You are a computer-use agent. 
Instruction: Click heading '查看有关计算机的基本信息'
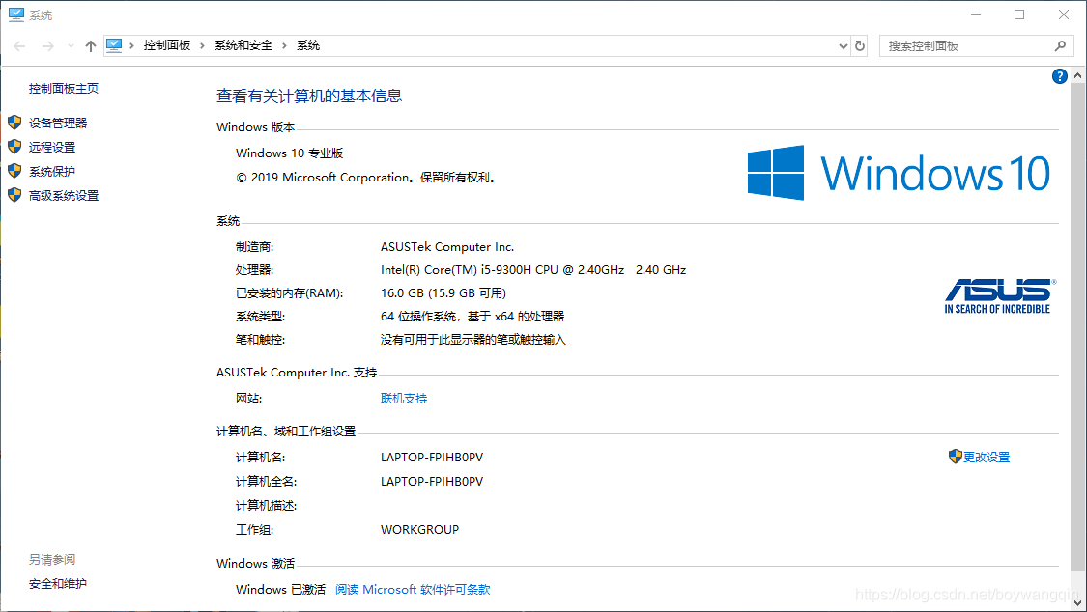309,97
